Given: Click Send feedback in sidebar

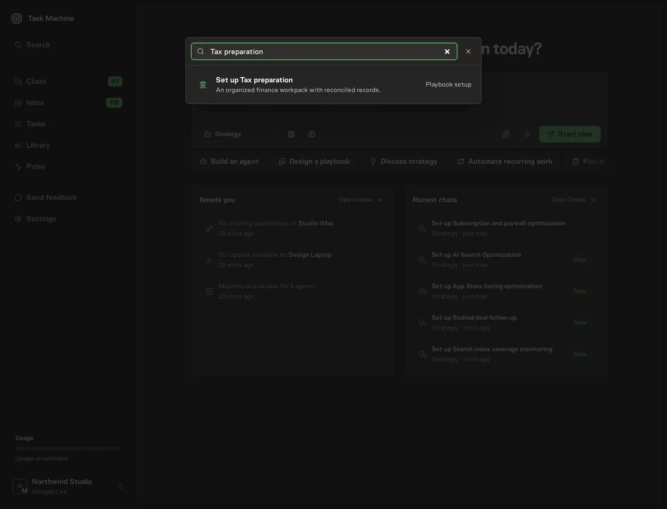Looking at the screenshot, I should point(69,198).
